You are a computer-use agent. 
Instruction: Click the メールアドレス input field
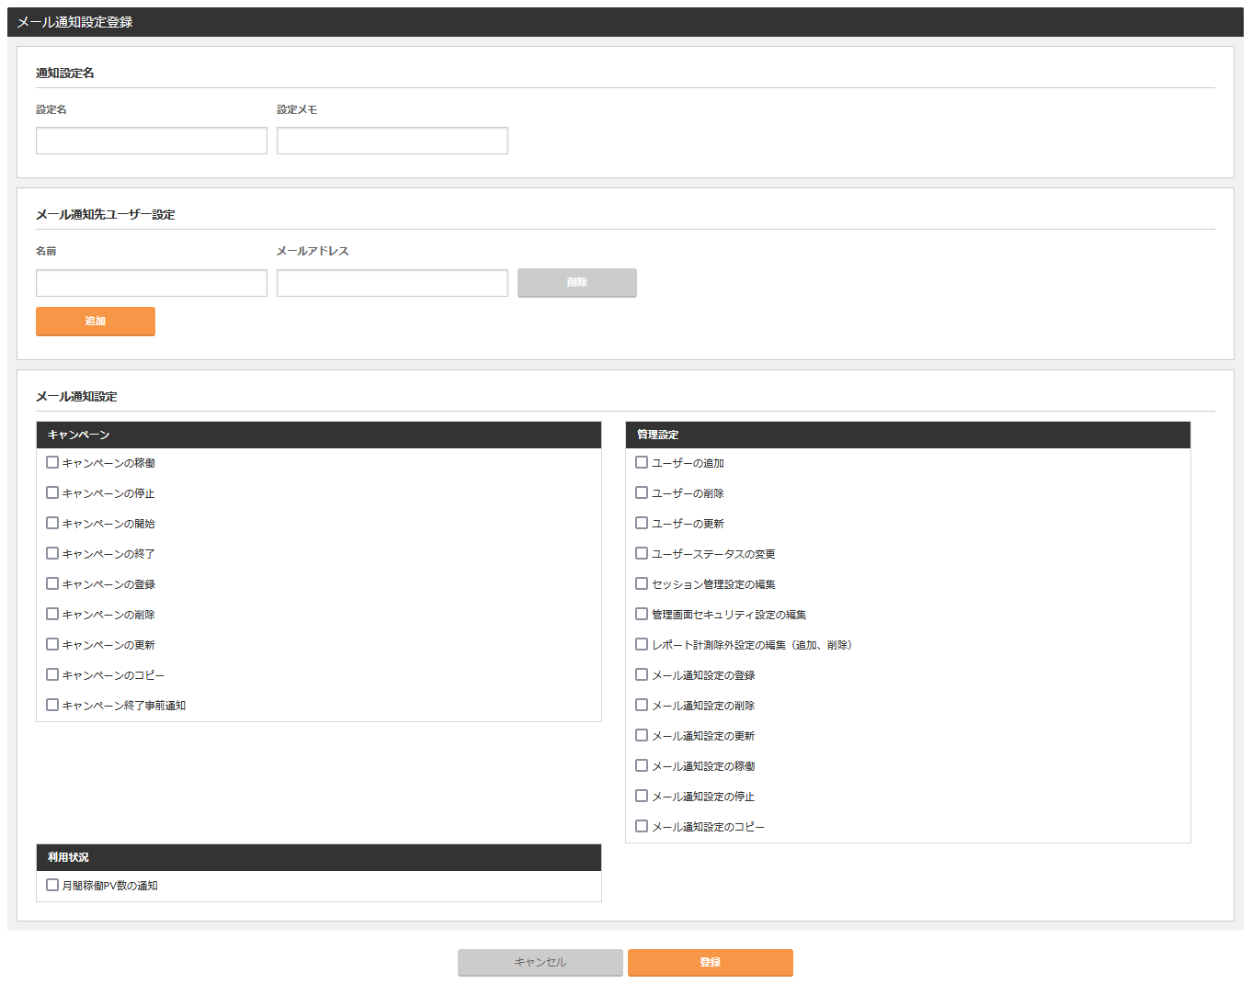click(393, 283)
